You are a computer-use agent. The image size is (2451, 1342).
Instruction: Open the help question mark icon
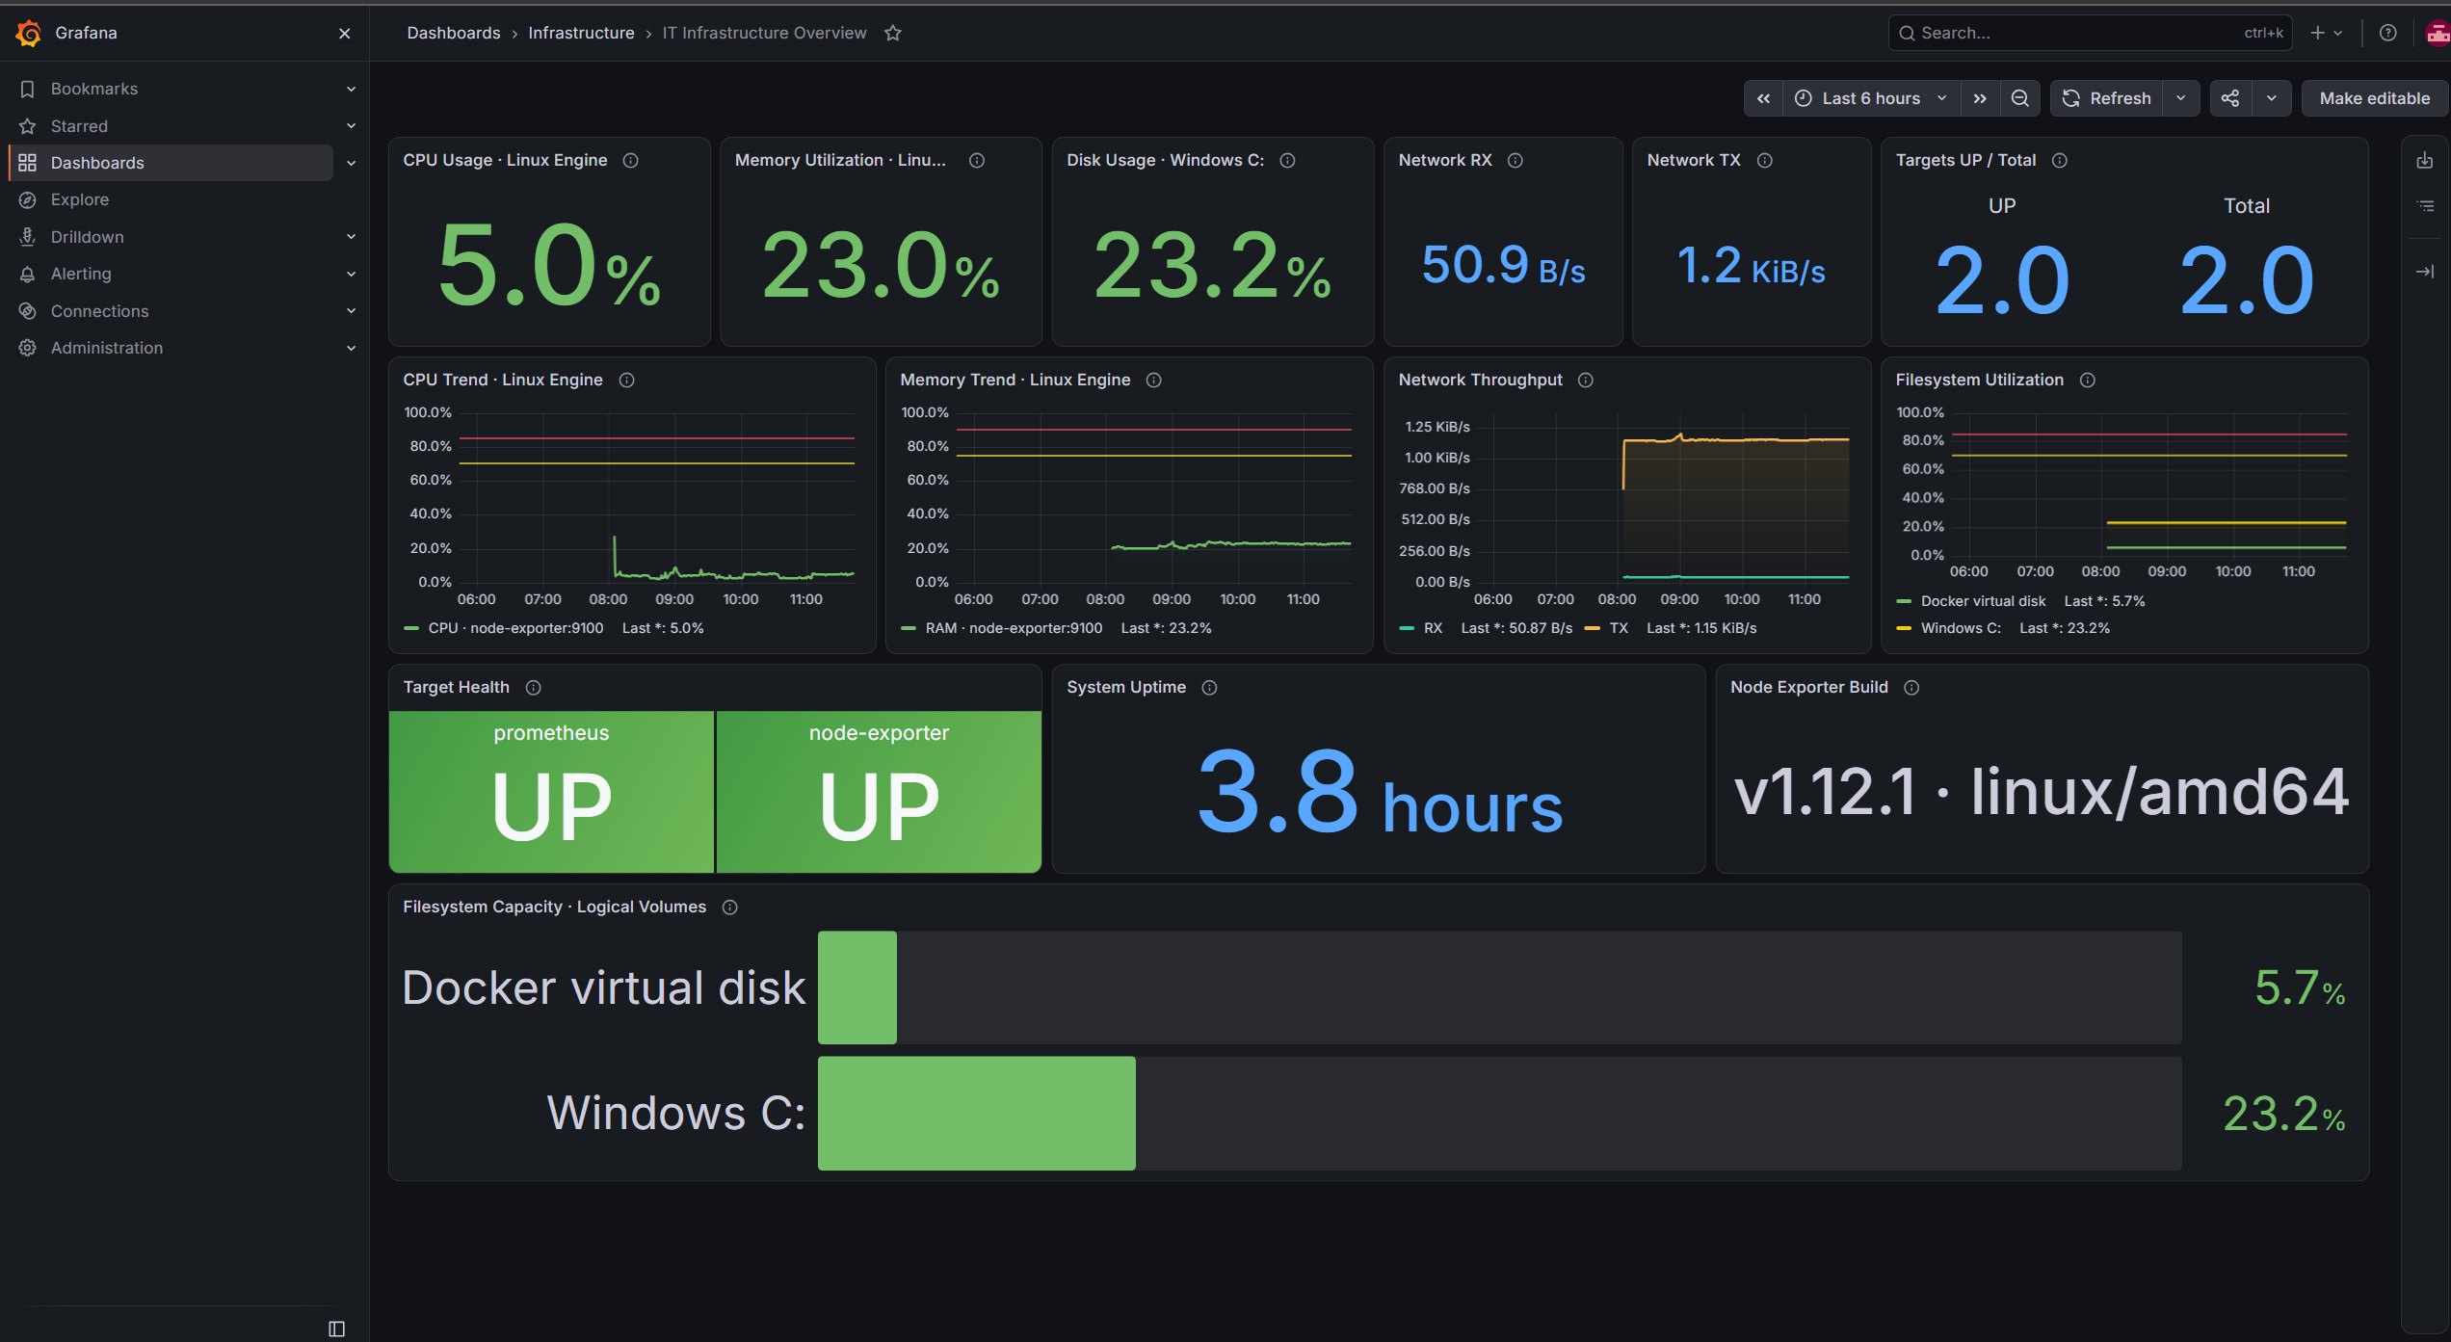pos(2387,33)
